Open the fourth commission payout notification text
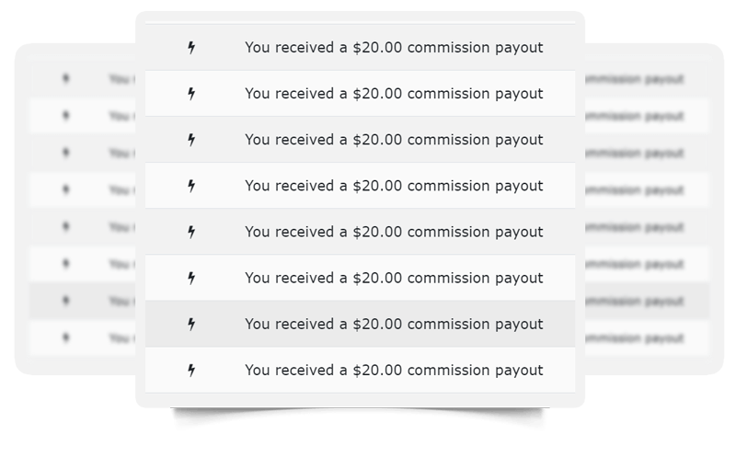736x457 pixels. (x=394, y=186)
